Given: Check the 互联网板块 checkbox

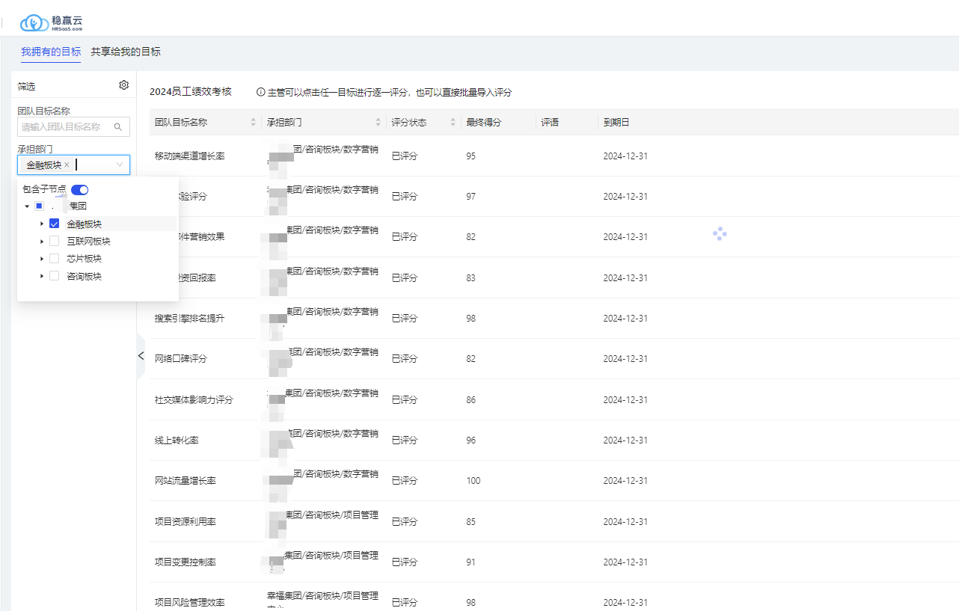Looking at the screenshot, I should [x=54, y=242].
